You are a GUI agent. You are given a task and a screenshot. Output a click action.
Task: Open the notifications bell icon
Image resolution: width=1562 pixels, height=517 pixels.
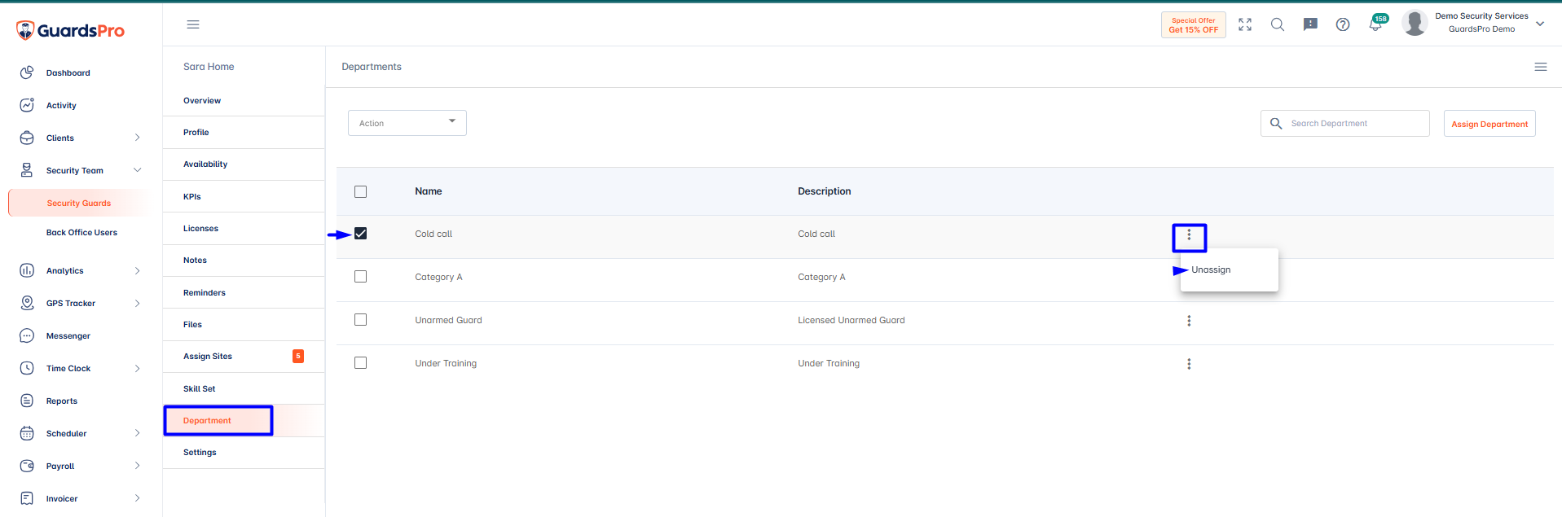point(1375,24)
